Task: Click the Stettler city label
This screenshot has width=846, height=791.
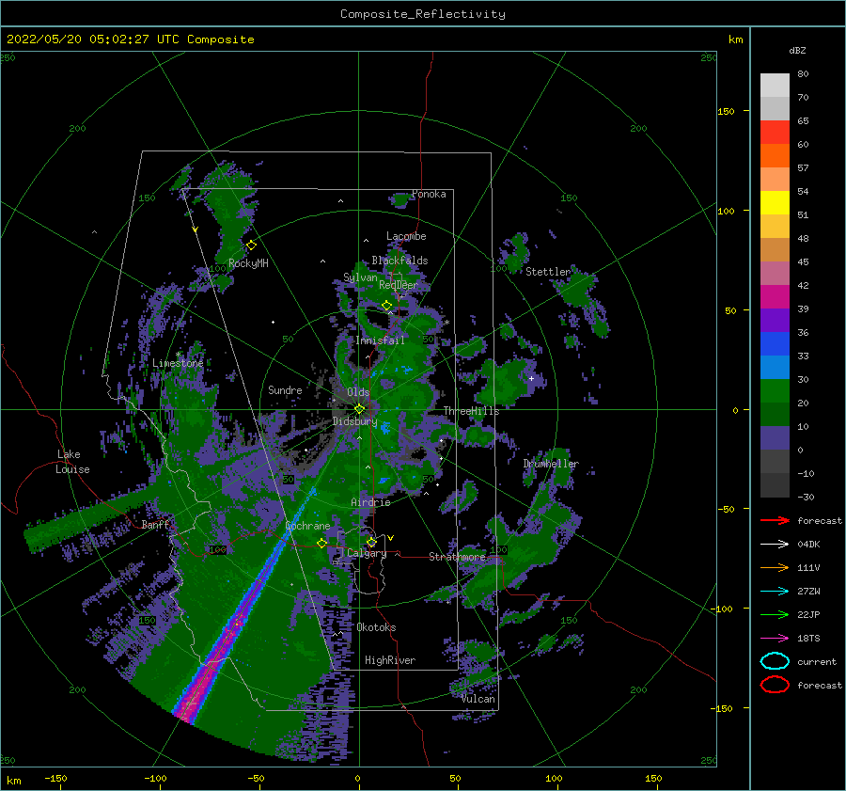Action: click(x=548, y=272)
